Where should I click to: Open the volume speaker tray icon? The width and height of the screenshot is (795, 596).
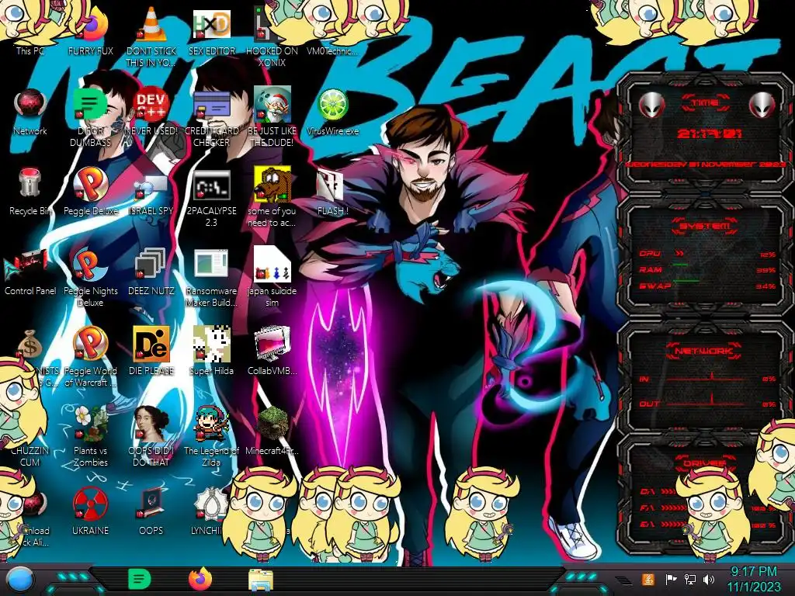click(x=708, y=579)
